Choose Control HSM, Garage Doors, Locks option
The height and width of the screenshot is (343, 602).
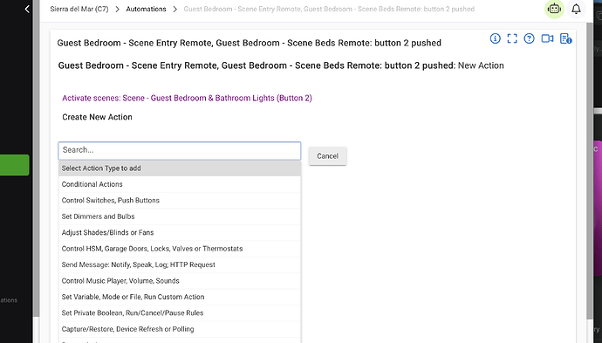[x=180, y=249]
